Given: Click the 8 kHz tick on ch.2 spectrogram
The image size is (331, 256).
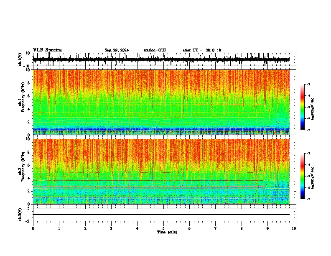Looking at the screenshot, I should 29,152.
